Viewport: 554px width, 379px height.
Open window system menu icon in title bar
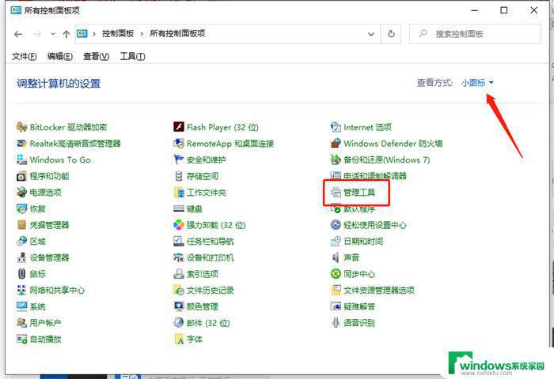[x=16, y=10]
